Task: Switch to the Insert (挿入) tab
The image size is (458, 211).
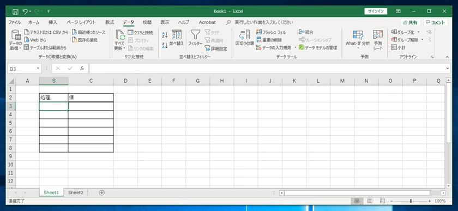Action: point(53,22)
